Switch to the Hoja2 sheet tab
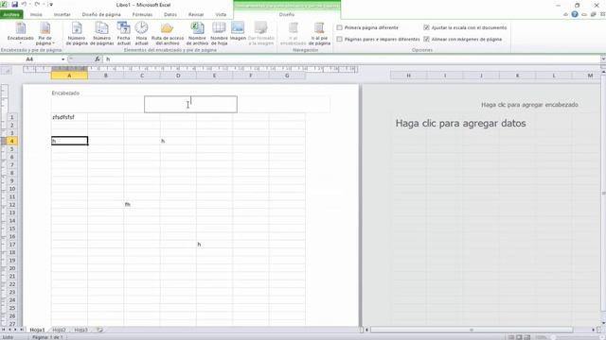This screenshot has height=340, width=606. 59,330
